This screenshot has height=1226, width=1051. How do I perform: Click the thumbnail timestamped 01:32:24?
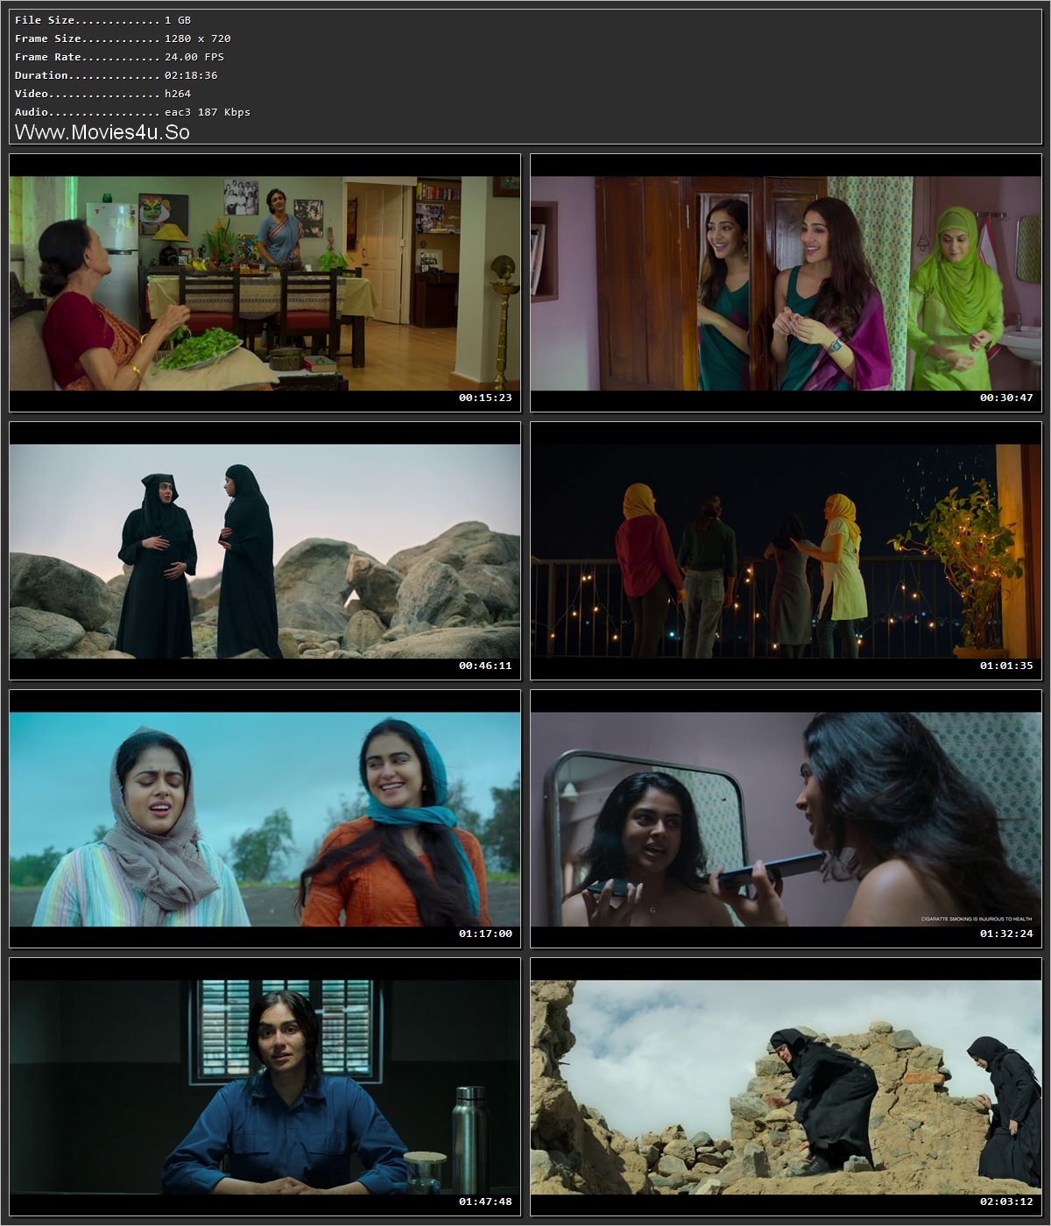[x=786, y=819]
